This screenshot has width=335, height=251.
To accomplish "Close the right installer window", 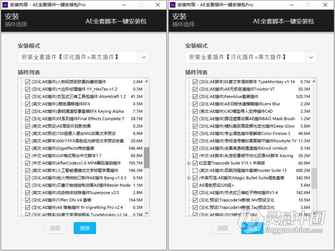I will [x=325, y=5].
